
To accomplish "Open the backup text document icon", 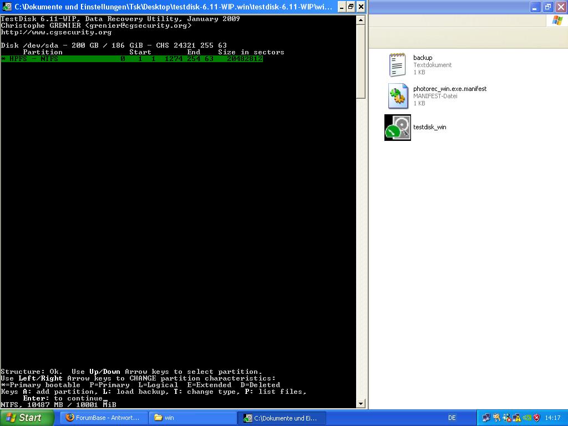I will 397,65.
